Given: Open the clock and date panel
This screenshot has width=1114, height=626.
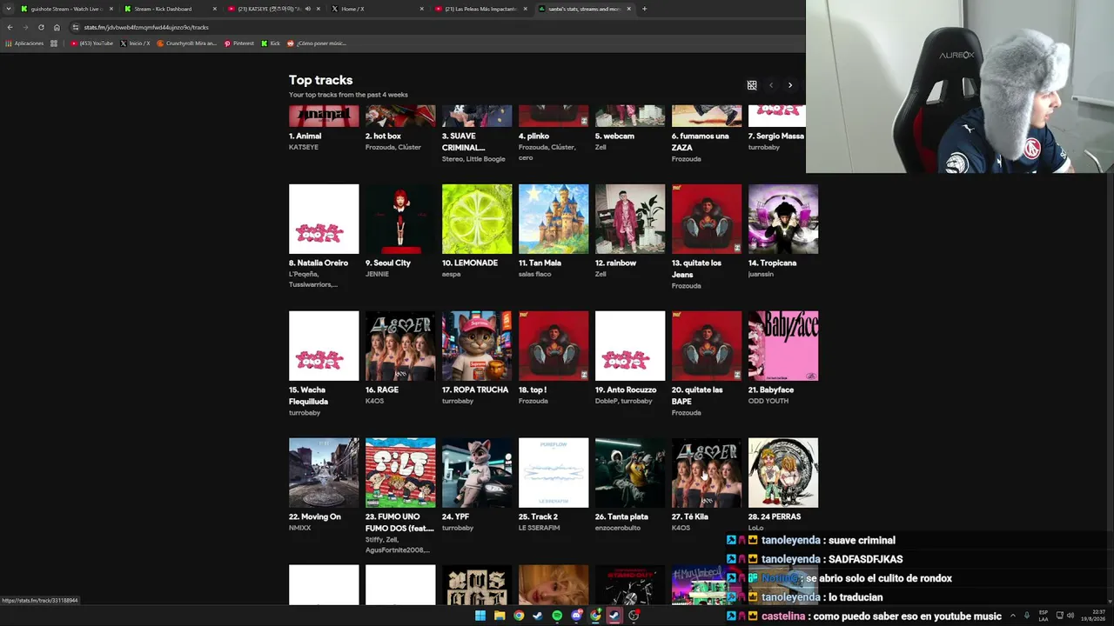Looking at the screenshot, I should point(1094,616).
